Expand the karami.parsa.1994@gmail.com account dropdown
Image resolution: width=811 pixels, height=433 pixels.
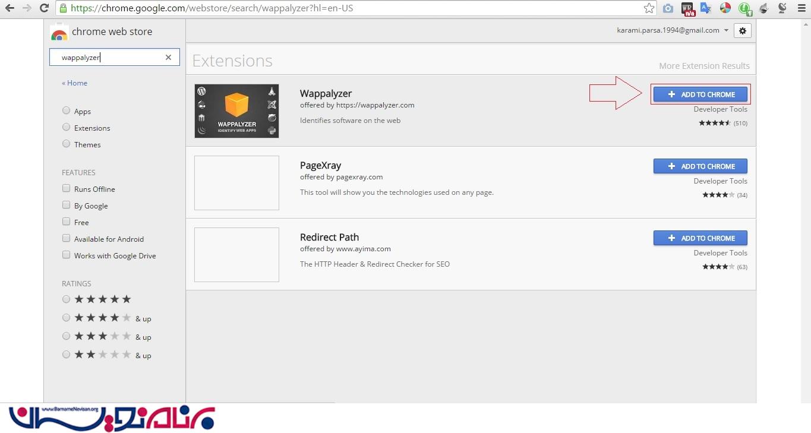673,30
